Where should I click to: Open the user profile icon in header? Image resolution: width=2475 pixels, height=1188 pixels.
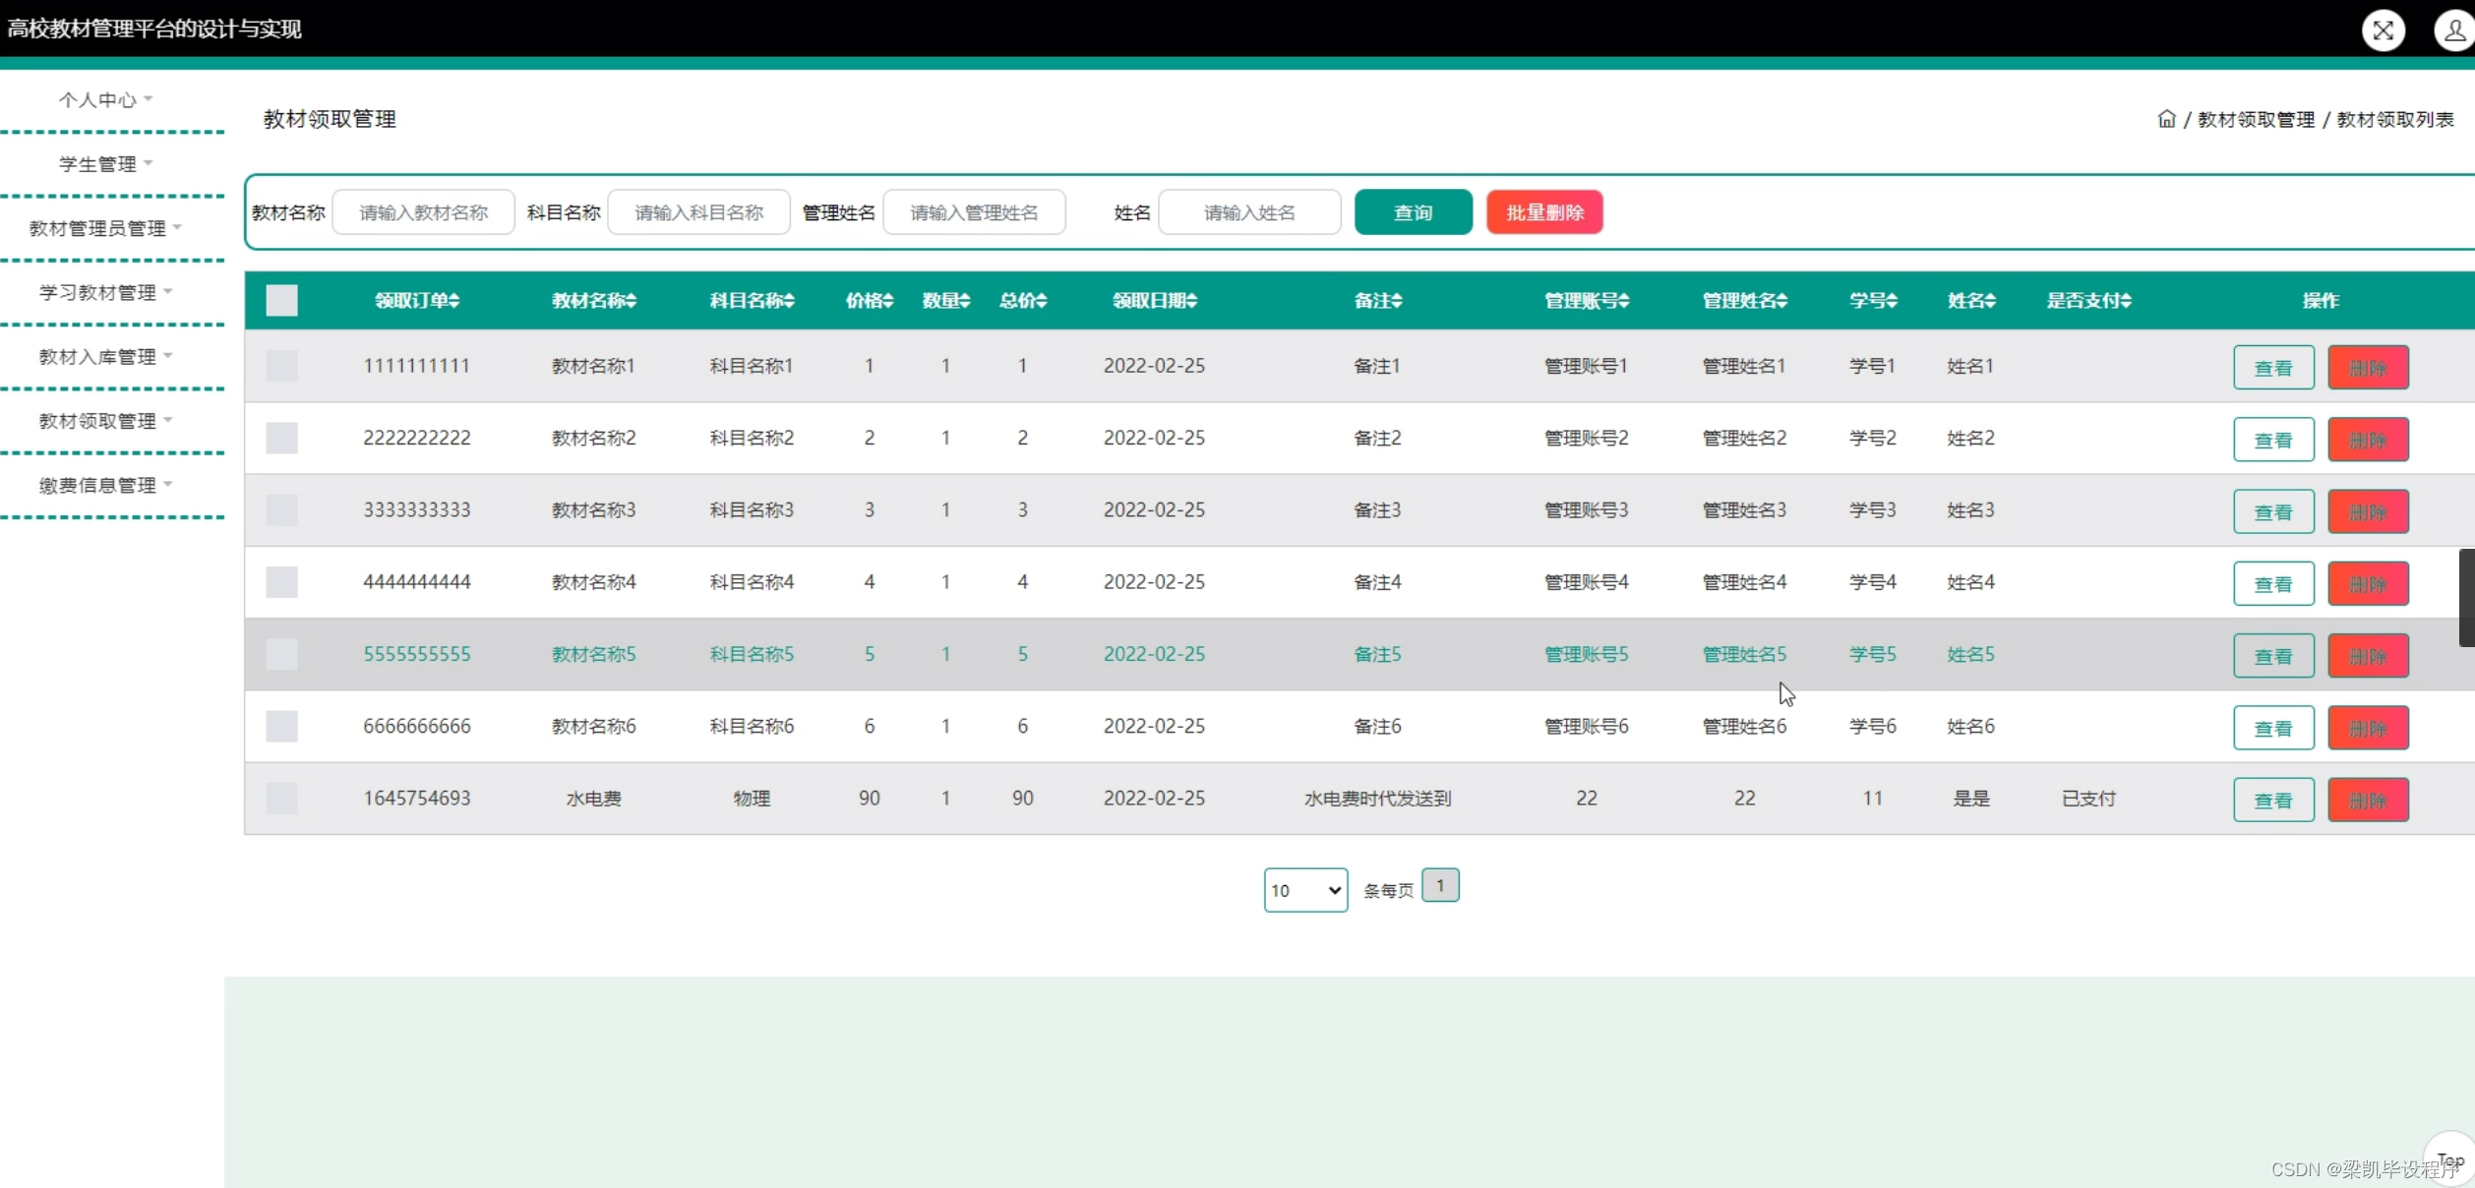(2453, 30)
